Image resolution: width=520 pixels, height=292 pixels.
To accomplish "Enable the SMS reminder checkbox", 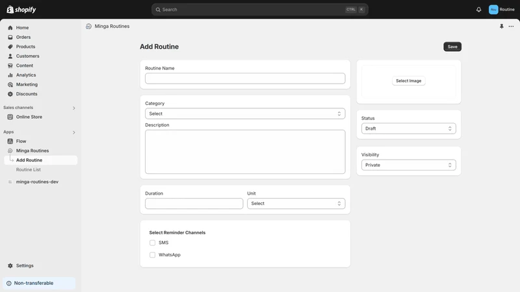I will [152, 243].
